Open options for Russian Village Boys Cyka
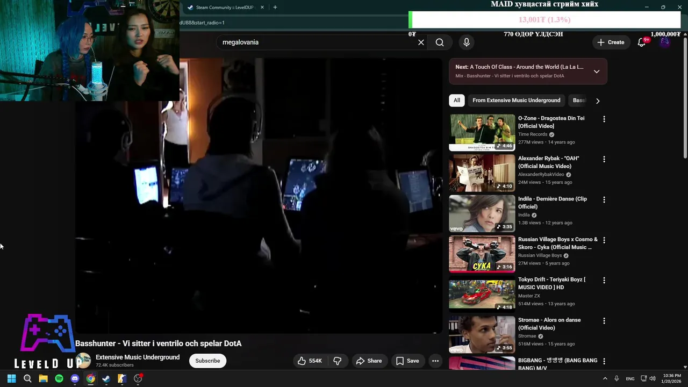688x387 pixels. tap(604, 240)
